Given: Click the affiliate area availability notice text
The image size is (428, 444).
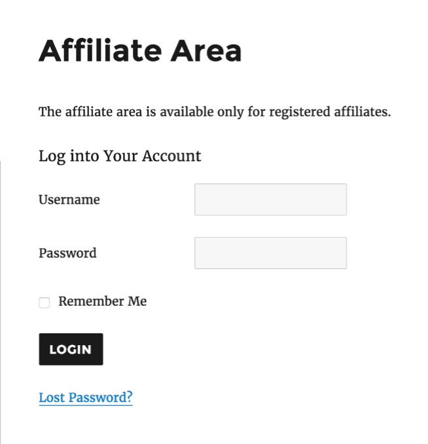Looking at the screenshot, I should (215, 111).
